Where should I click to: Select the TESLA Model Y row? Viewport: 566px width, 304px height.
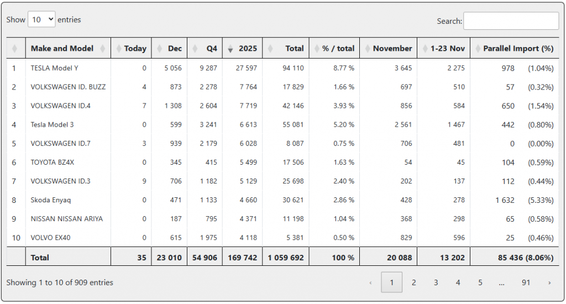[55, 68]
